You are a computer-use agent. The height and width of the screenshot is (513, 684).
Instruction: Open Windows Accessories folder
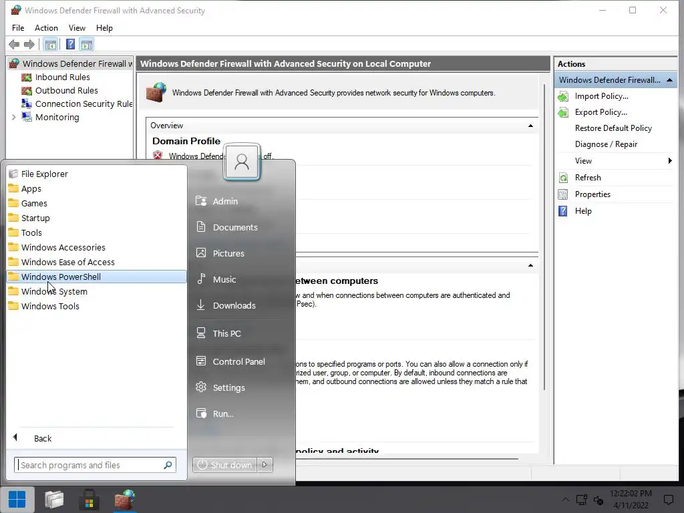97,247
